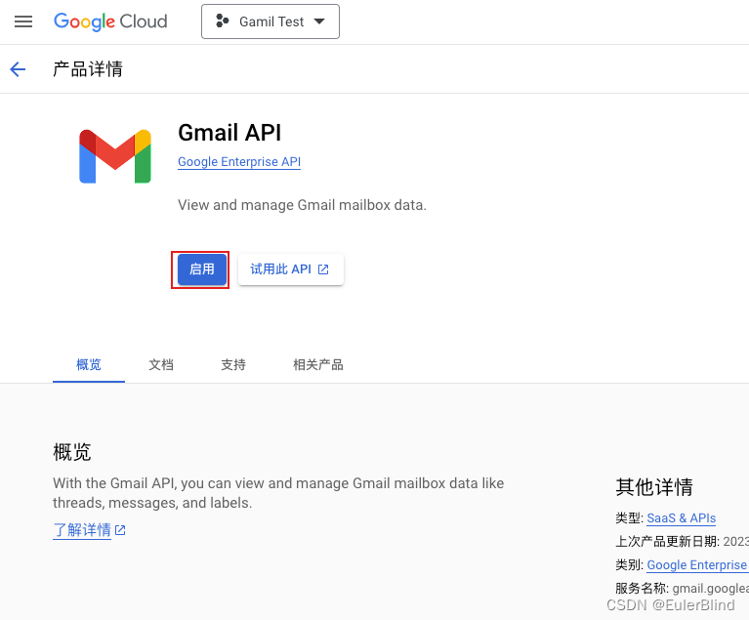The image size is (749, 620).
Task: Click the 'With the Gmail API' overview paragraph
Action: click(x=278, y=493)
